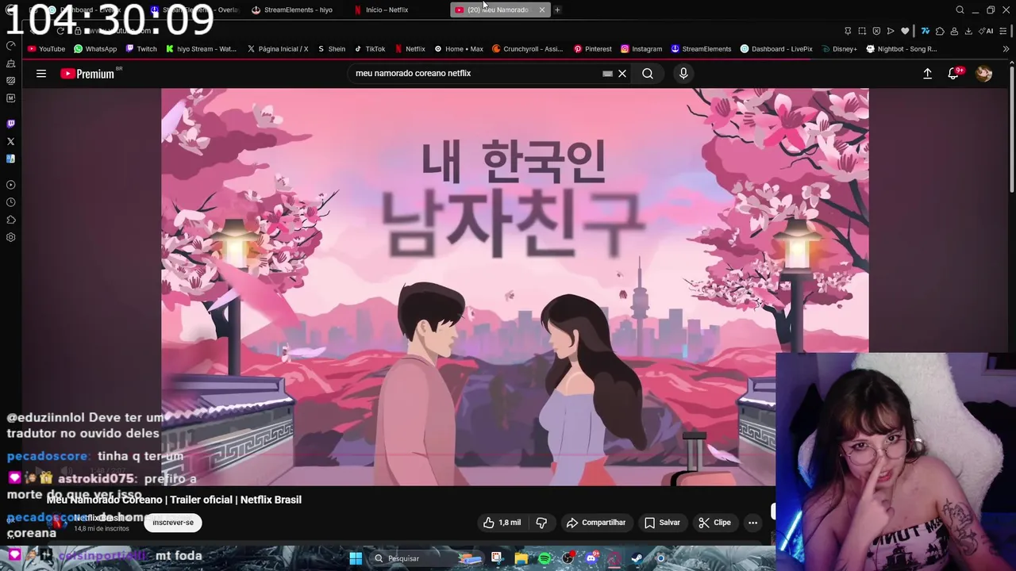Click the Clipe button

(x=714, y=523)
